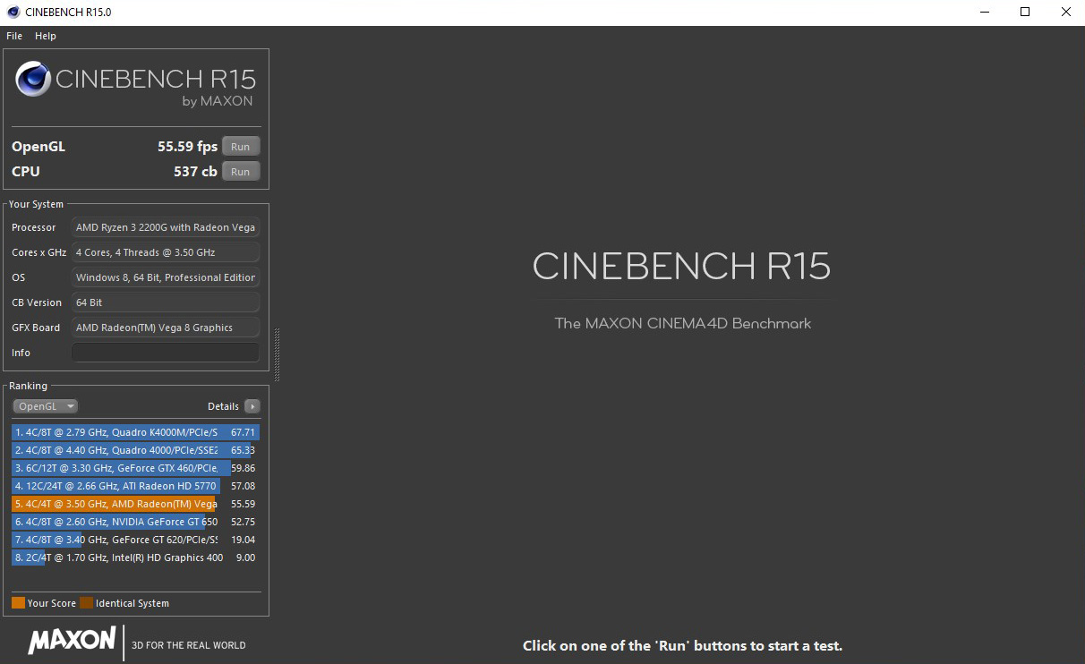Click the by MAXON branding text
The image size is (1085, 664).
219,100
